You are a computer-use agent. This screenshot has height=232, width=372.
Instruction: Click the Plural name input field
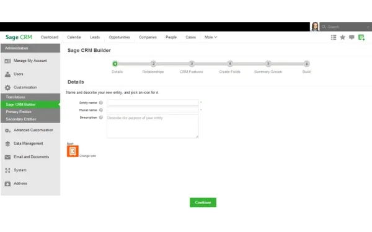pyautogui.click(x=153, y=110)
